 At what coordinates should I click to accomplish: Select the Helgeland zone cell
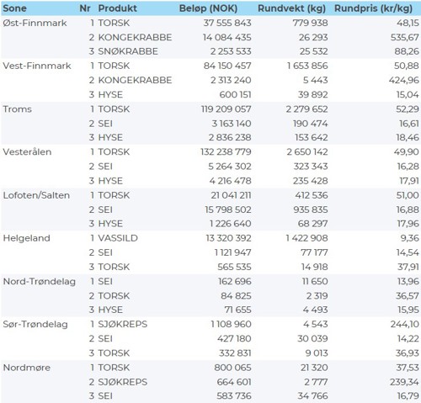pos(26,238)
